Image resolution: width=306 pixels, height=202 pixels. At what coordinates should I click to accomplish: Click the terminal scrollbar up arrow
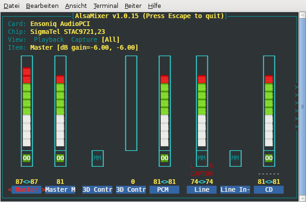[302, 15]
